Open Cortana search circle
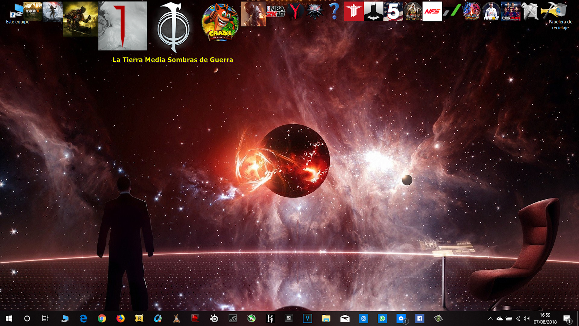This screenshot has width=579, height=326. pos(27,318)
